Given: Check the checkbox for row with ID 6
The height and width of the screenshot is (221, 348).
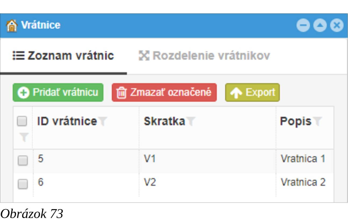Looking at the screenshot, I should (23, 184).
